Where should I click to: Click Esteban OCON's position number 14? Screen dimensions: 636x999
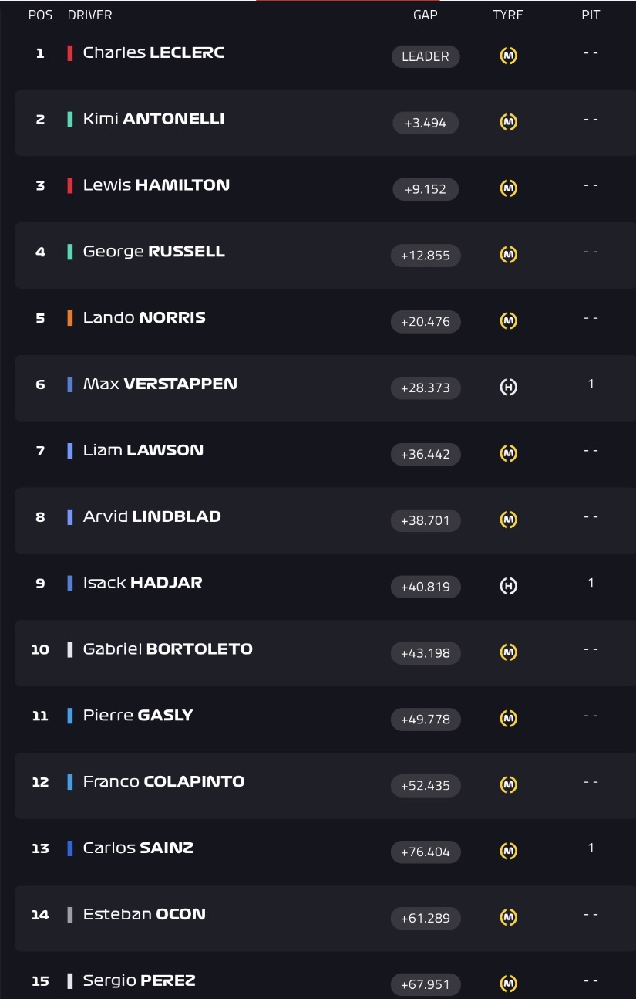coord(40,915)
